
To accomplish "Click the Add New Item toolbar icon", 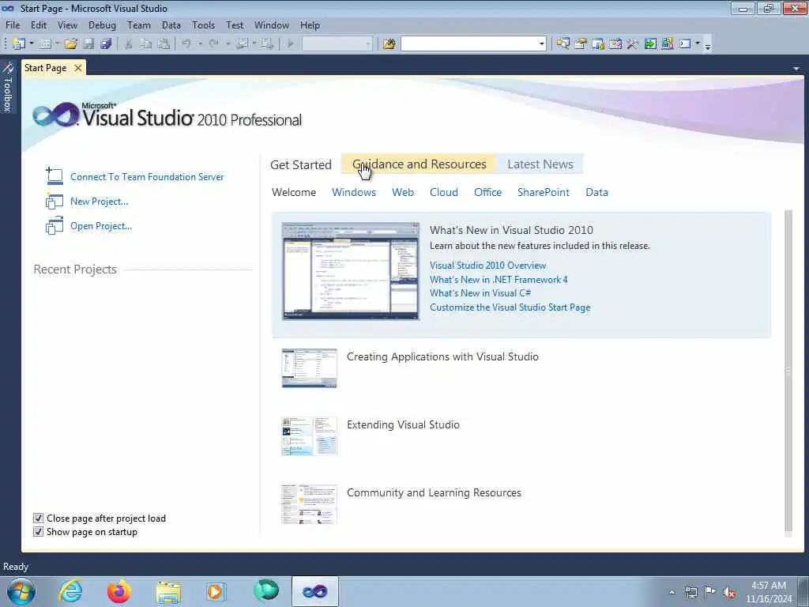I will [x=45, y=44].
